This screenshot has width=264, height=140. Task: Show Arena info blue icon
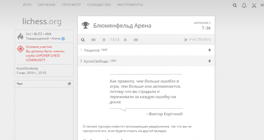tap(63, 39)
